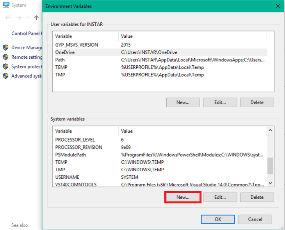285x230 pixels.
Task: Open the recent locations chevron dropdown
Action: 28,18
